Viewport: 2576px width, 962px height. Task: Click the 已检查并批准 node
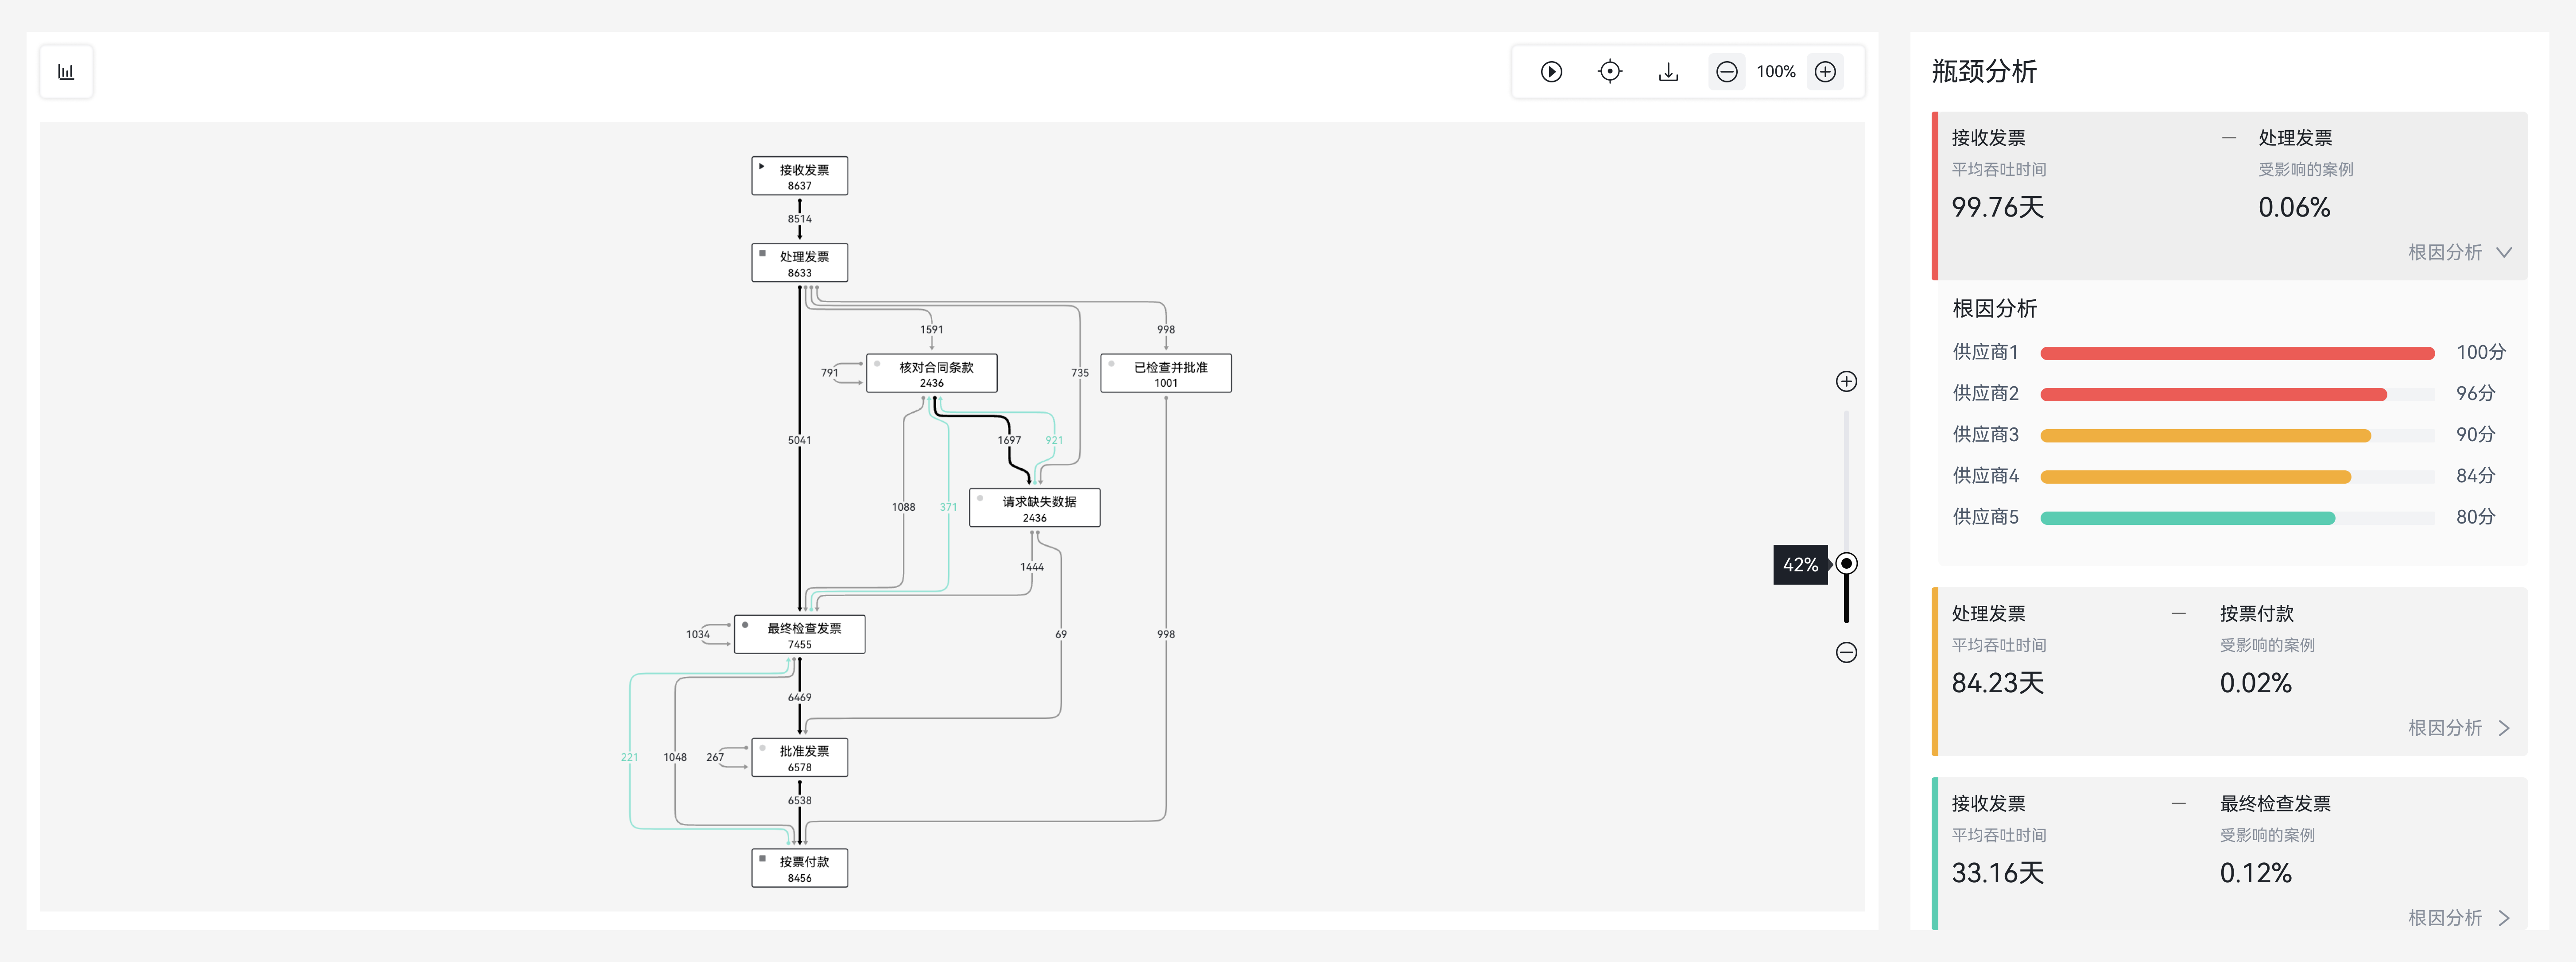tap(1165, 373)
